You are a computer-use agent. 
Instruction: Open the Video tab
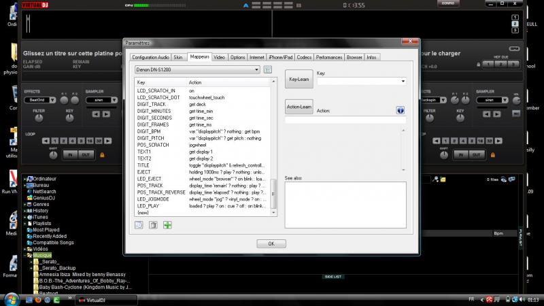point(219,57)
